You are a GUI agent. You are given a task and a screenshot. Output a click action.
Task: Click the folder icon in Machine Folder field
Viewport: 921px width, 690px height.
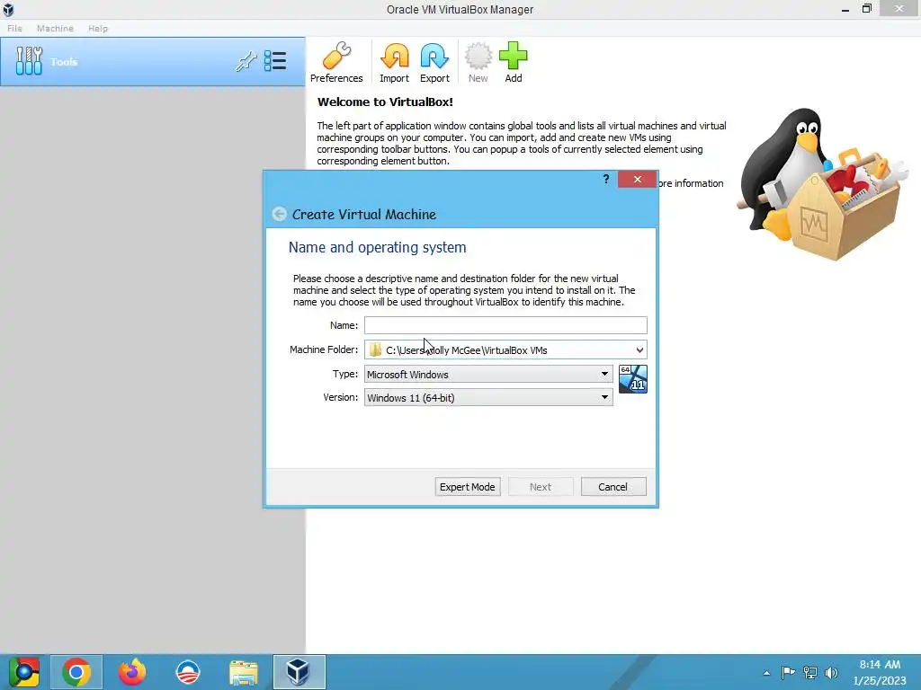(x=375, y=349)
